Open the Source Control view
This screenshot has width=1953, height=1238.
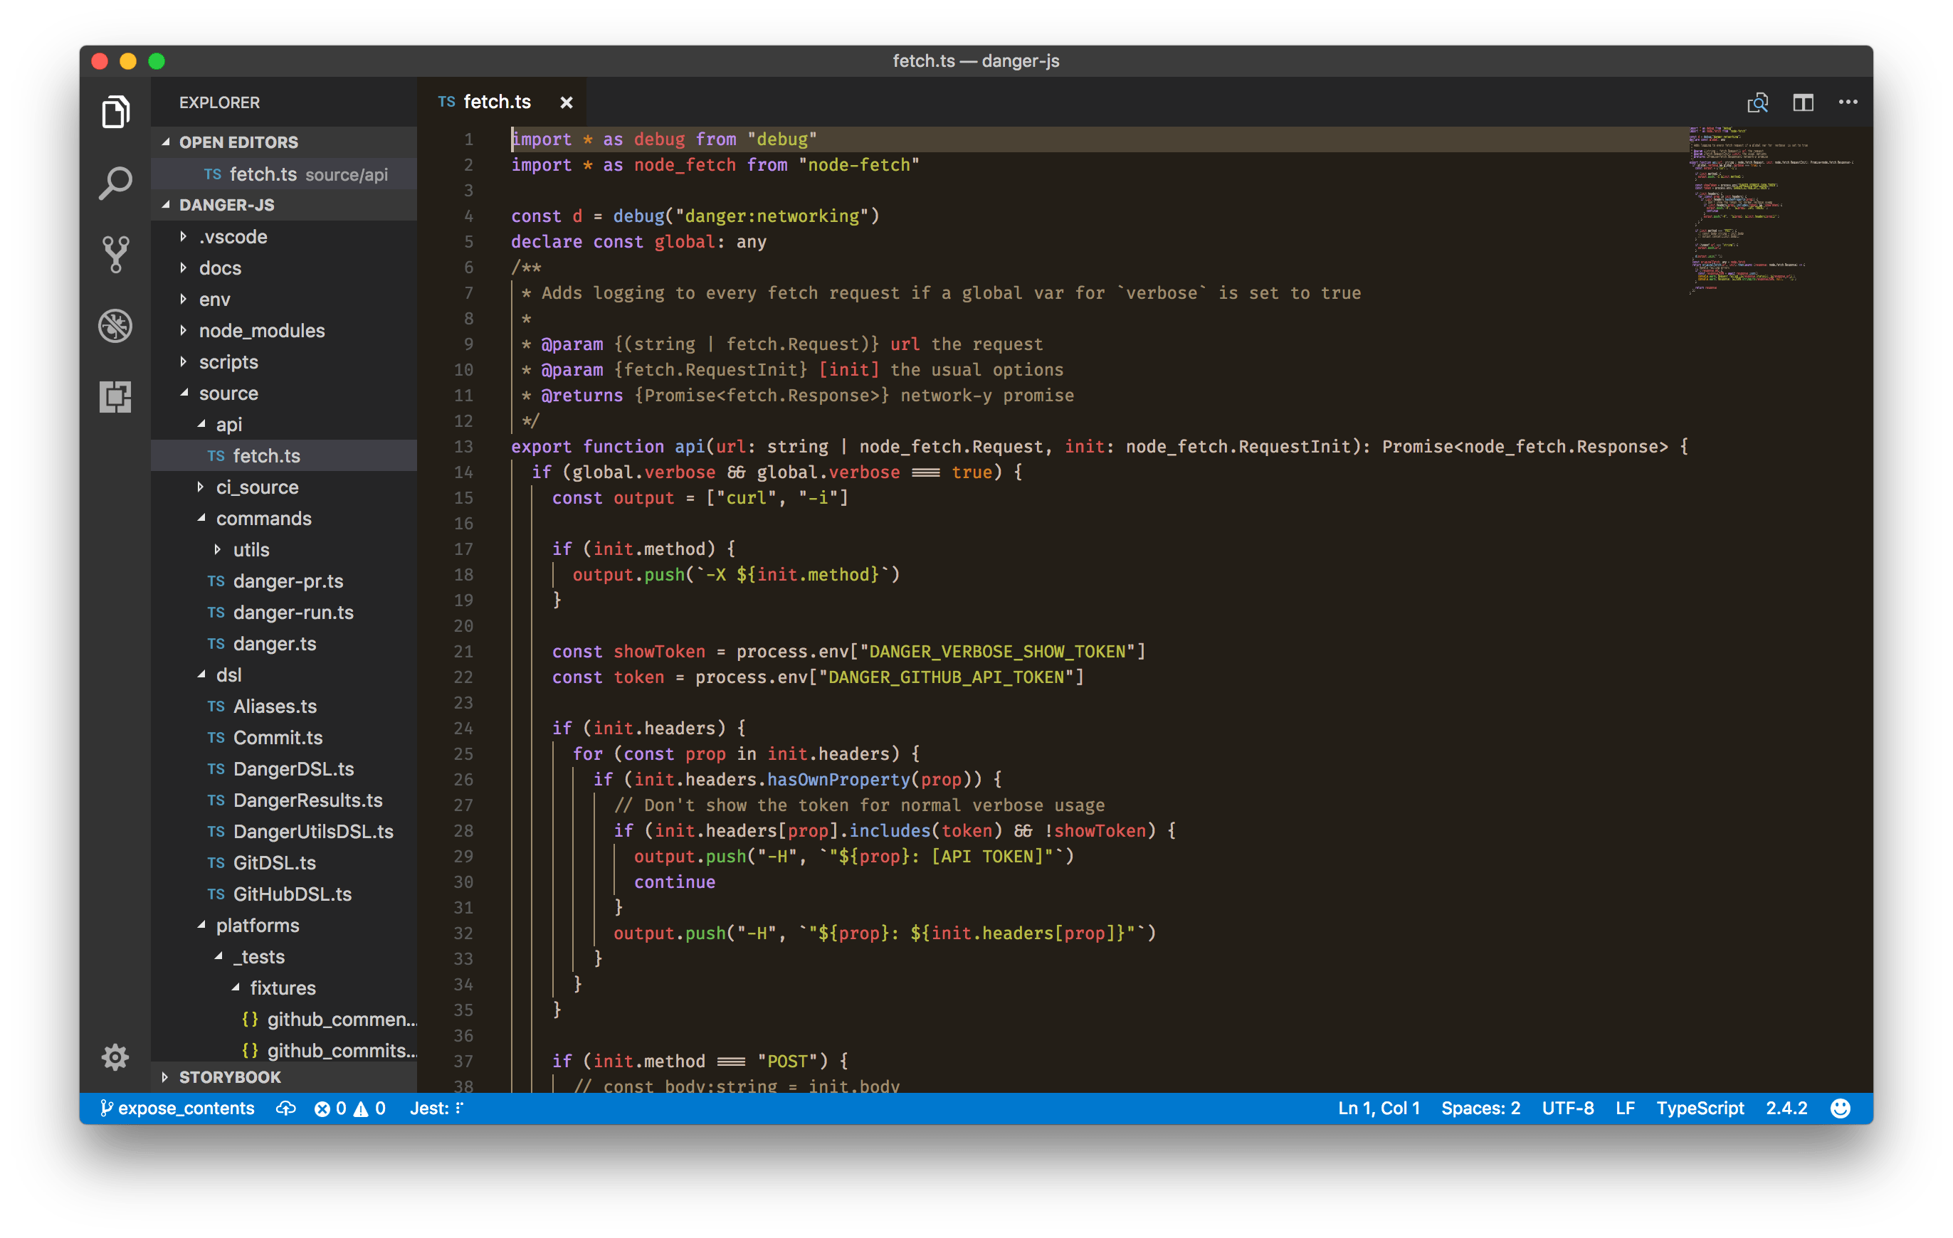115,253
